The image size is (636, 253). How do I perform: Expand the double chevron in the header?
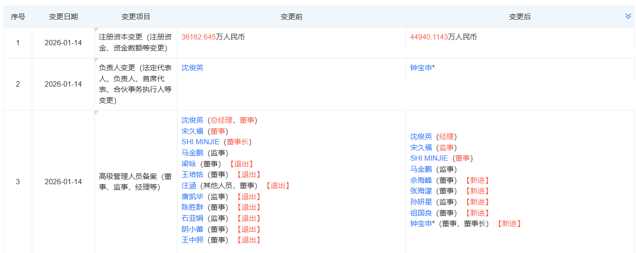click(x=628, y=16)
